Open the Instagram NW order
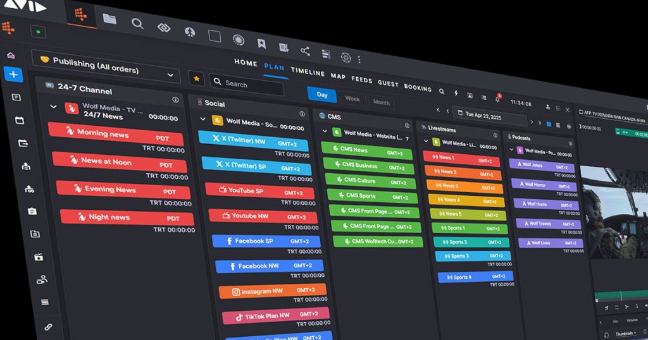 (x=272, y=291)
